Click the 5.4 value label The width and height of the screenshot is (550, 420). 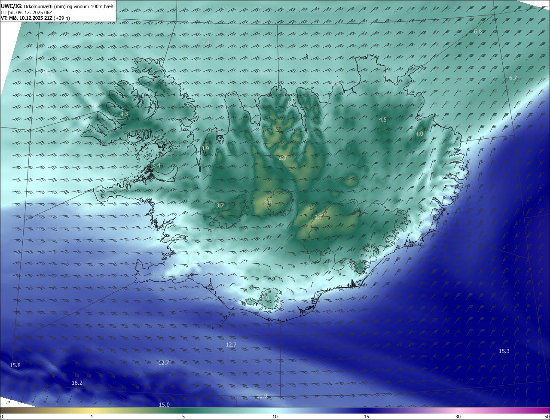(156, 166)
